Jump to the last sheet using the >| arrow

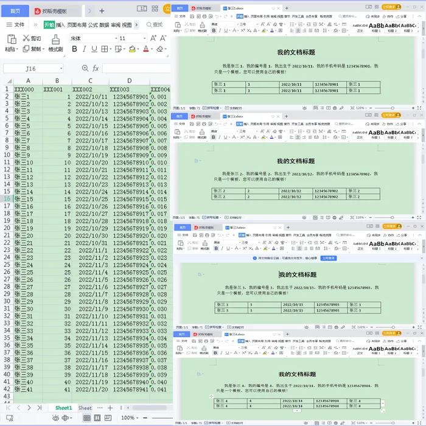40,408
